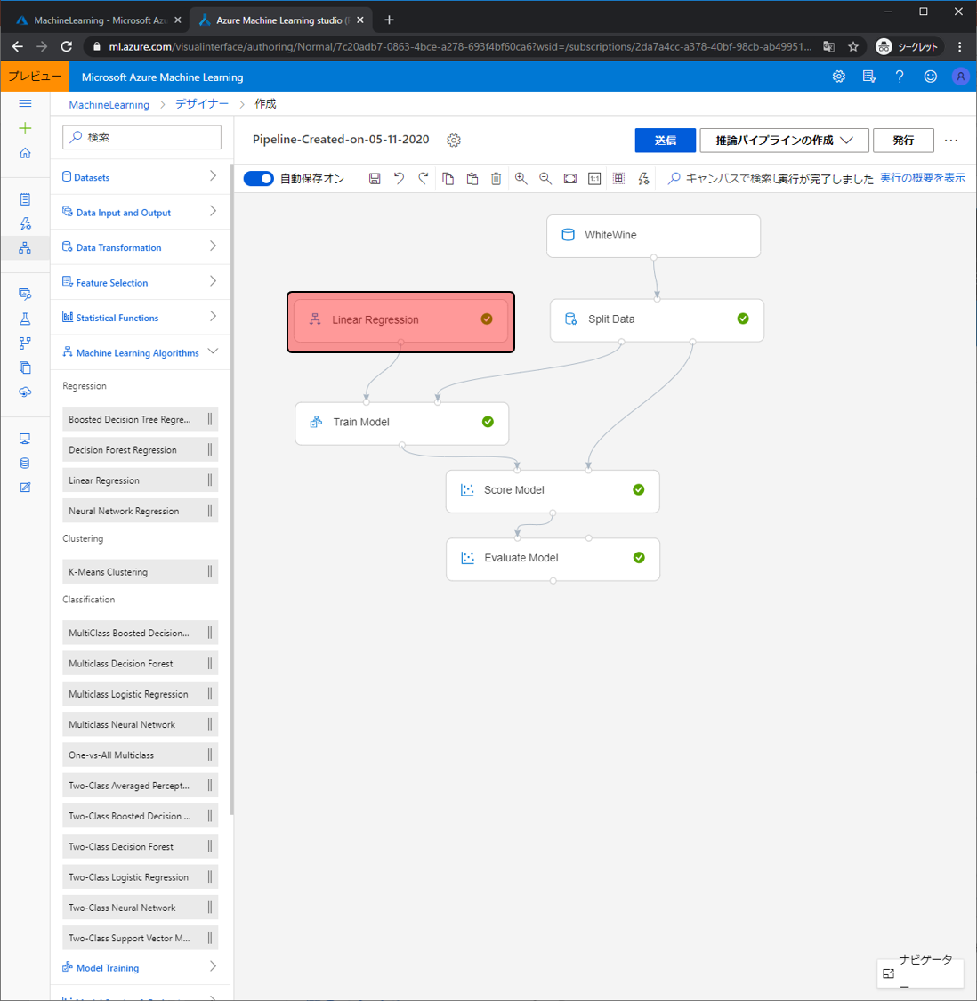Click the 送信 submit button
The width and height of the screenshot is (977, 1001).
tap(665, 141)
